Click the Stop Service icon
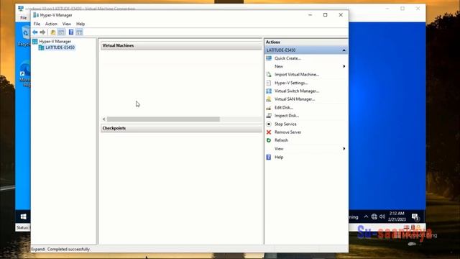Image resolution: width=460 pixels, height=259 pixels. pyautogui.click(x=269, y=124)
